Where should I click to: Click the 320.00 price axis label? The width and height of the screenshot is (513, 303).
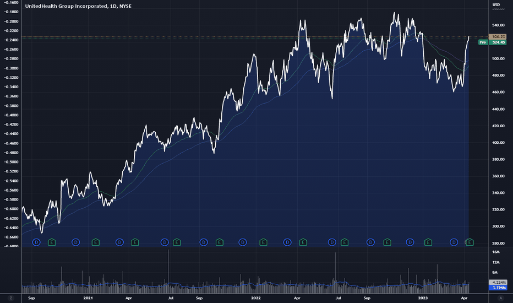498,209
